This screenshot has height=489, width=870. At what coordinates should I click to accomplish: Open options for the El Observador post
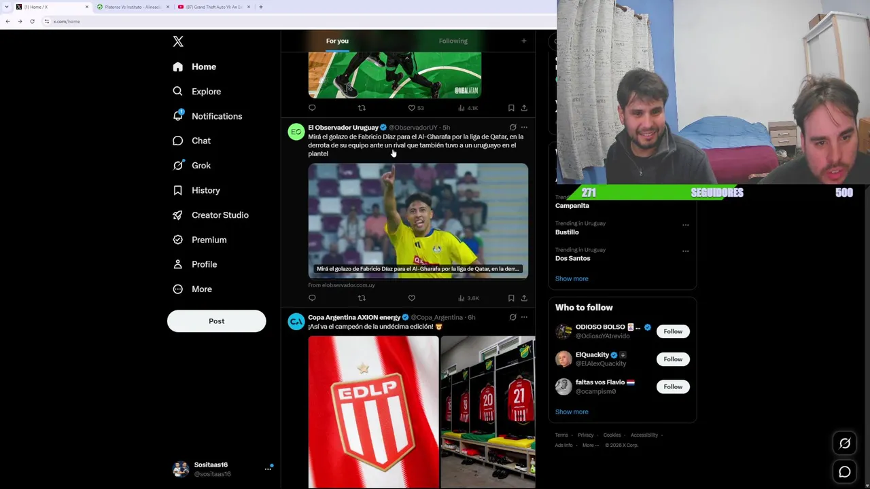pos(524,127)
